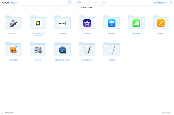The image size is (174, 115).
Task: Click the Automator folder label
Action: (13, 33)
